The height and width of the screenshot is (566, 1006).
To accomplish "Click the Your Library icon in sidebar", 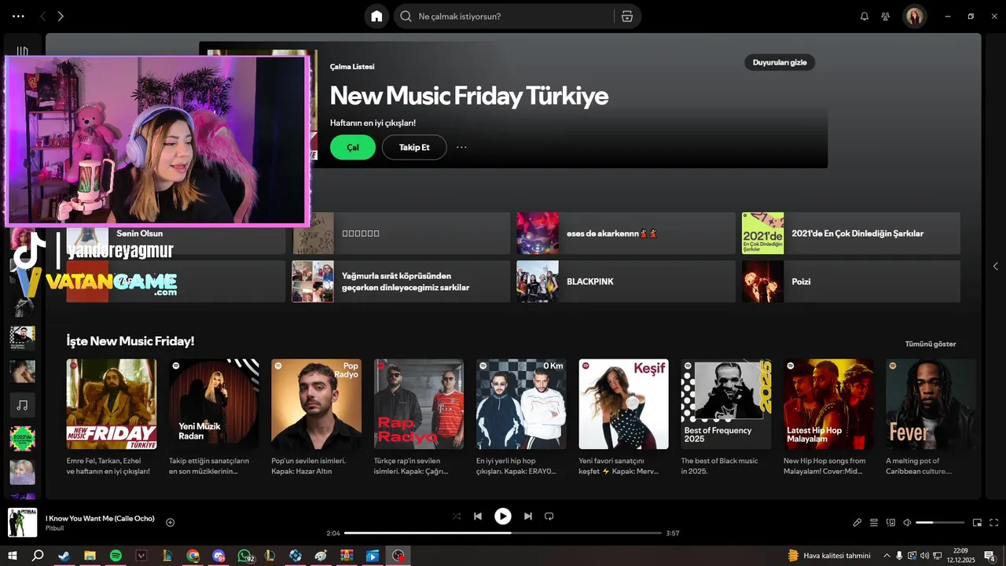I will point(22,51).
